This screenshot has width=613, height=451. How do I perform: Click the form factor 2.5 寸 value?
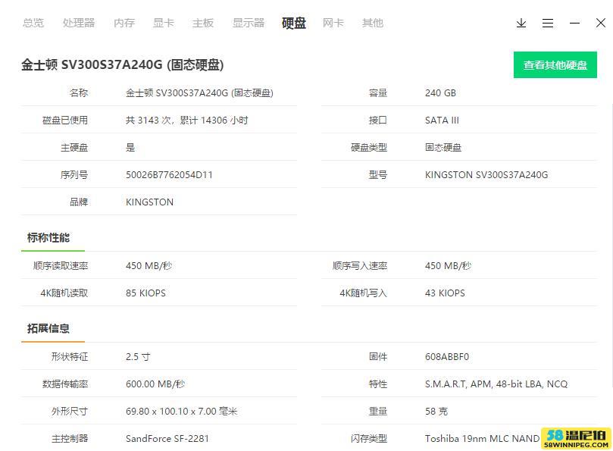138,357
